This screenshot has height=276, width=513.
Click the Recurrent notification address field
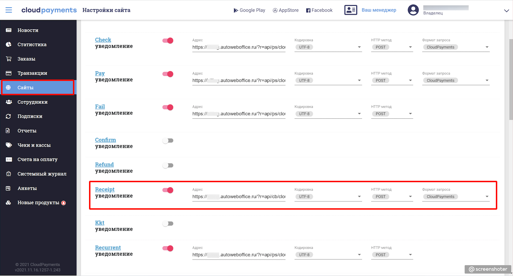238,255
